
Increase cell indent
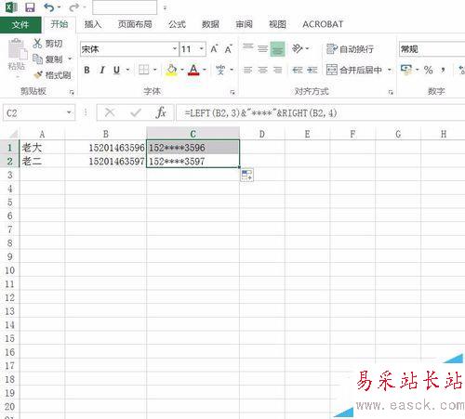pyautogui.click(x=312, y=70)
